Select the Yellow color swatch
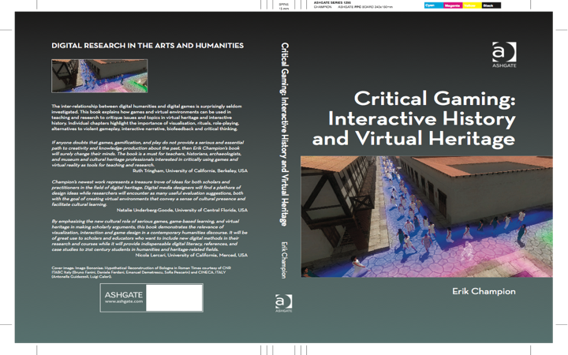Screen dimensions: 568x355 pos(472,6)
